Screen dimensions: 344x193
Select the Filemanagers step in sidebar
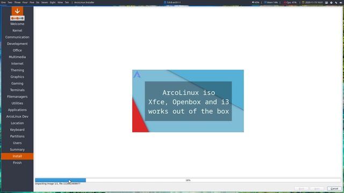coord(17,96)
